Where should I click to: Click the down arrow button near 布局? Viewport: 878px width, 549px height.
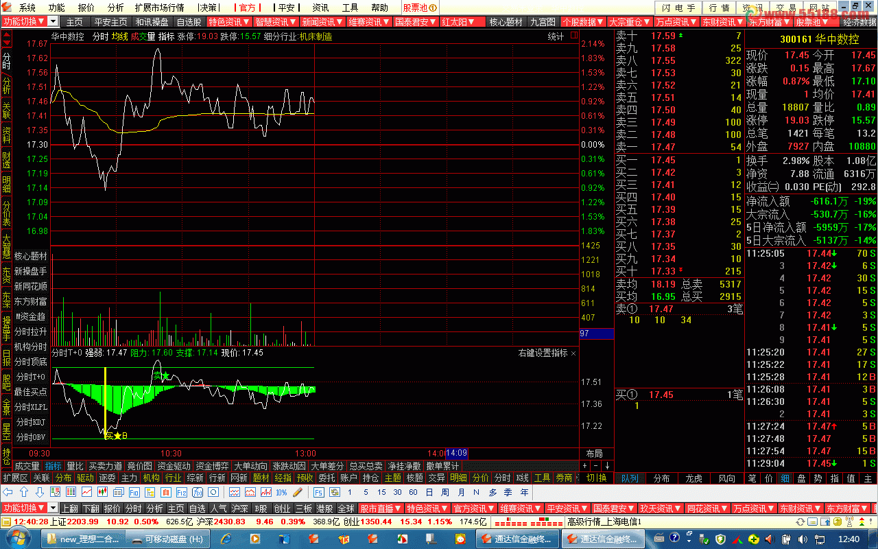(606, 465)
